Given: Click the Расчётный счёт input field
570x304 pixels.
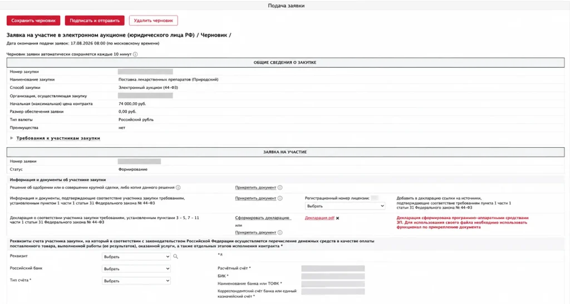Looking at the screenshot, I should 333,268.
